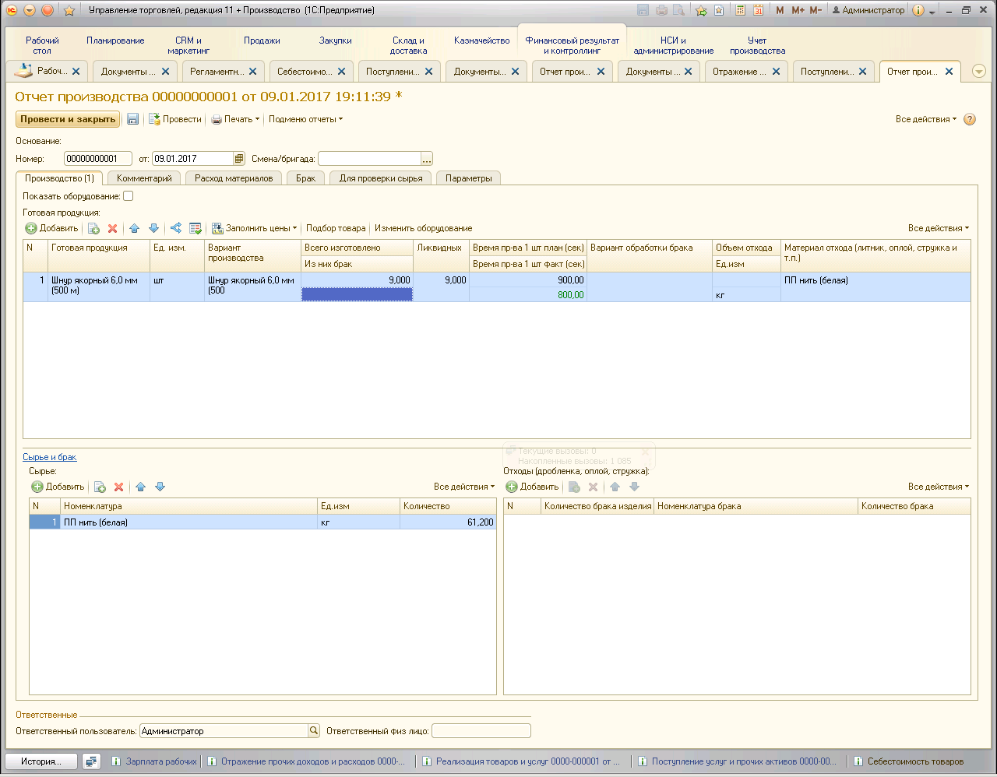Toggle Показать оборудование checkbox
This screenshot has height=777, width=997.
pyautogui.click(x=129, y=196)
